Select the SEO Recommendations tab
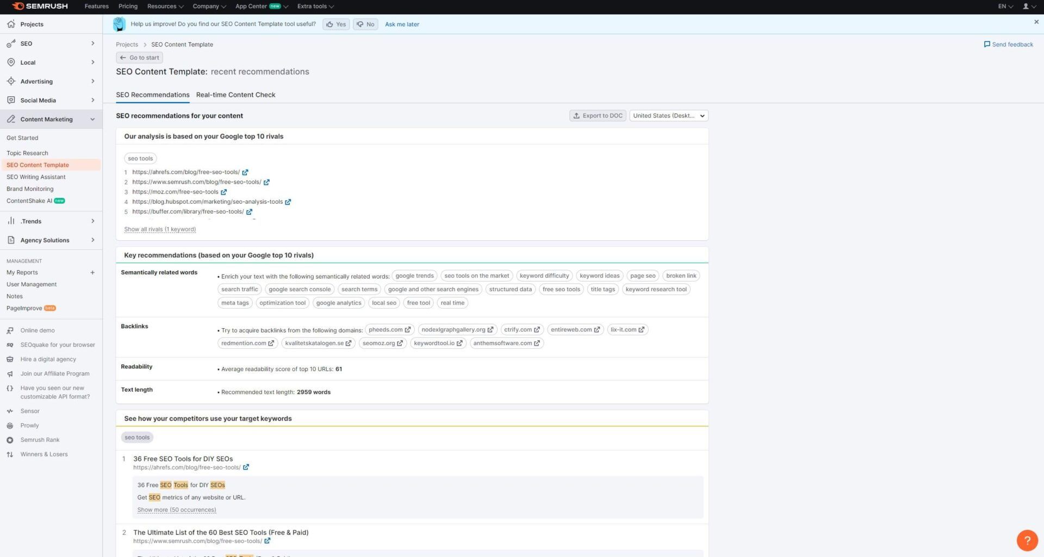 tap(152, 95)
